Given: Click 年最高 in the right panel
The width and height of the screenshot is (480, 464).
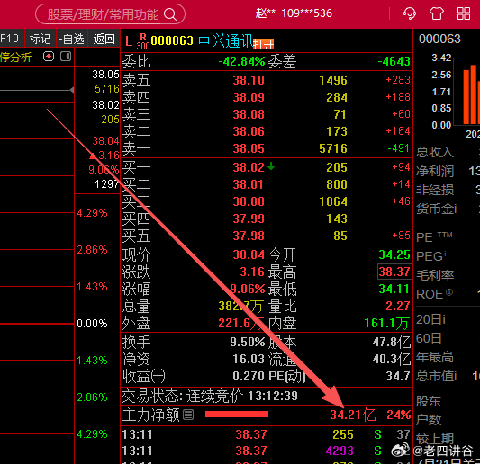Looking at the screenshot, I should [435, 357].
